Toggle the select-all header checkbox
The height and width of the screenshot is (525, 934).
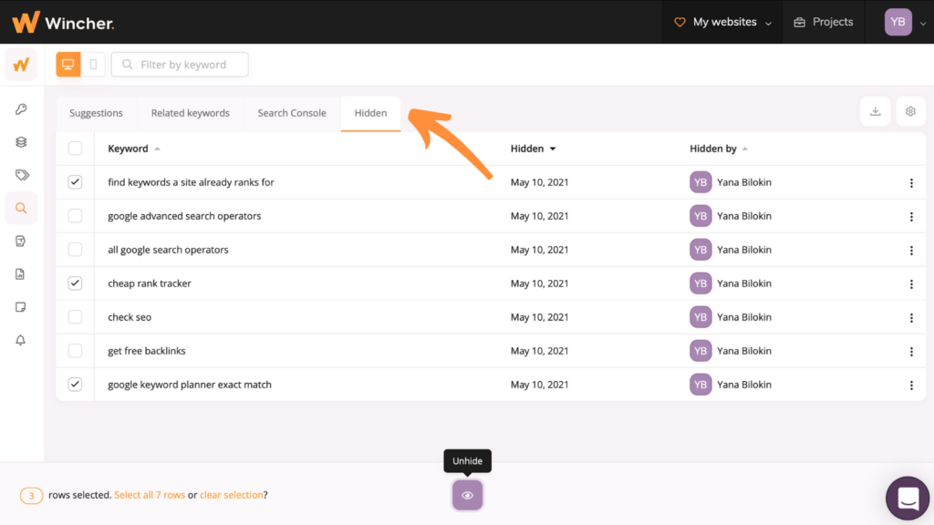click(x=75, y=149)
